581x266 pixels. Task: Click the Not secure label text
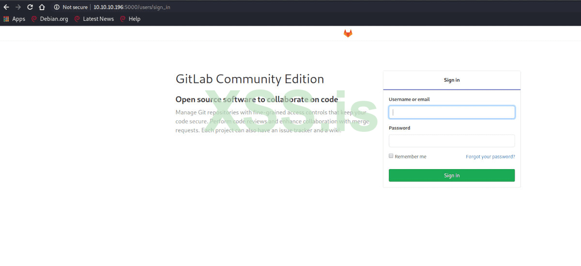(x=75, y=7)
